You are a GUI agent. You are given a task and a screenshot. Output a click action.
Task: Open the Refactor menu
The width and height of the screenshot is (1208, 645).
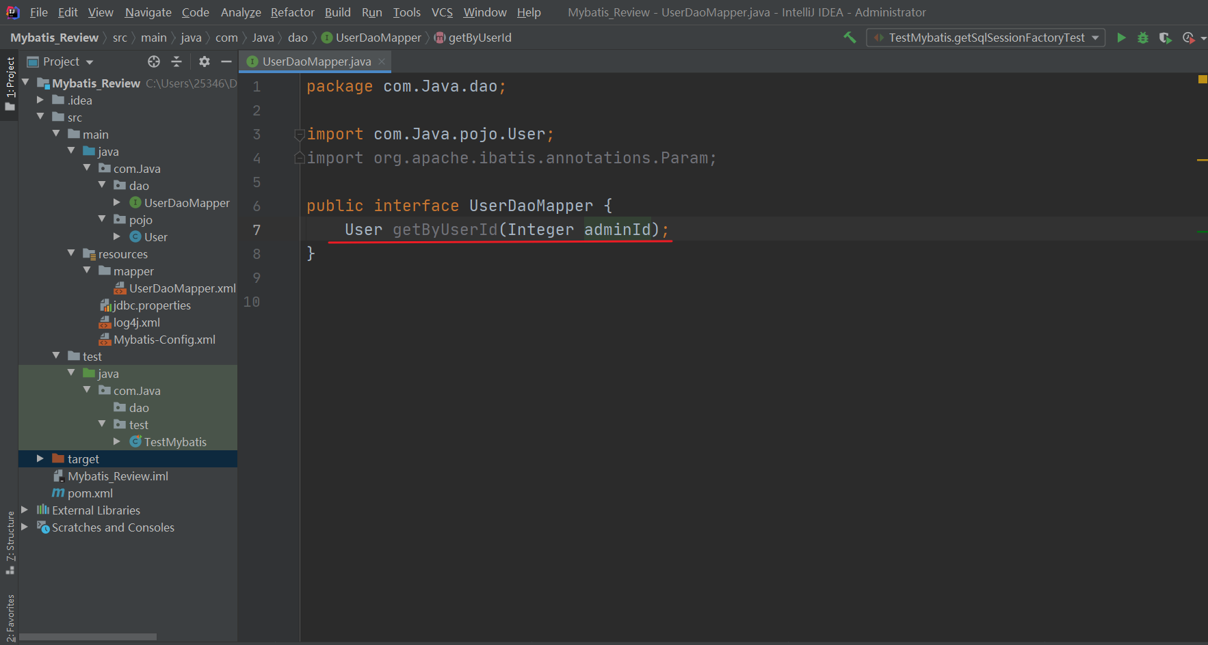coord(292,12)
